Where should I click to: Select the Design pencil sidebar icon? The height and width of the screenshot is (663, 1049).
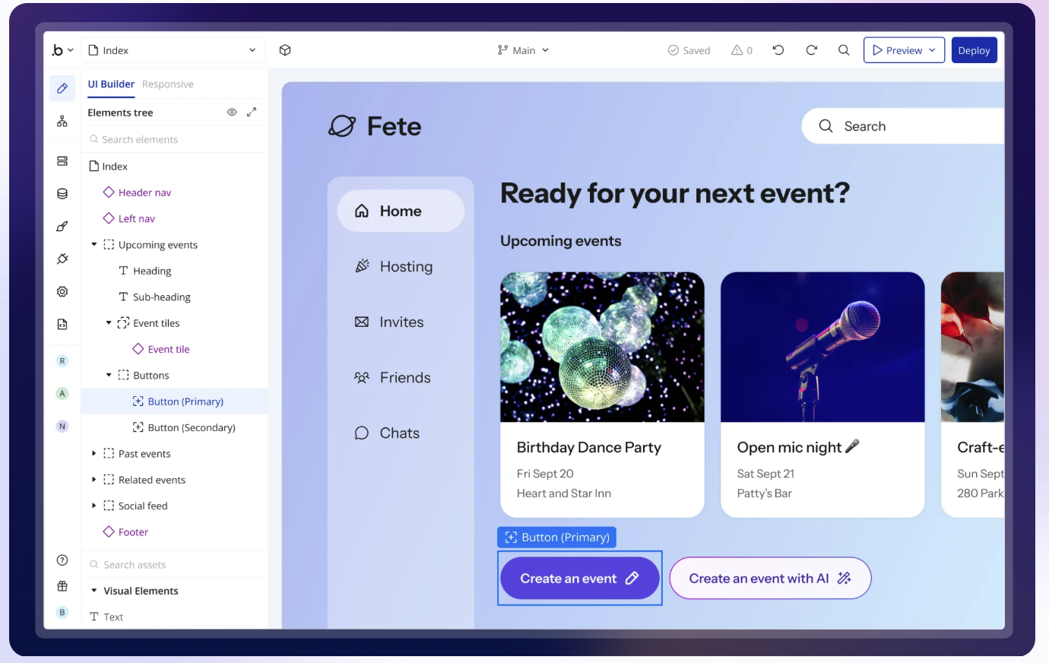(62, 88)
